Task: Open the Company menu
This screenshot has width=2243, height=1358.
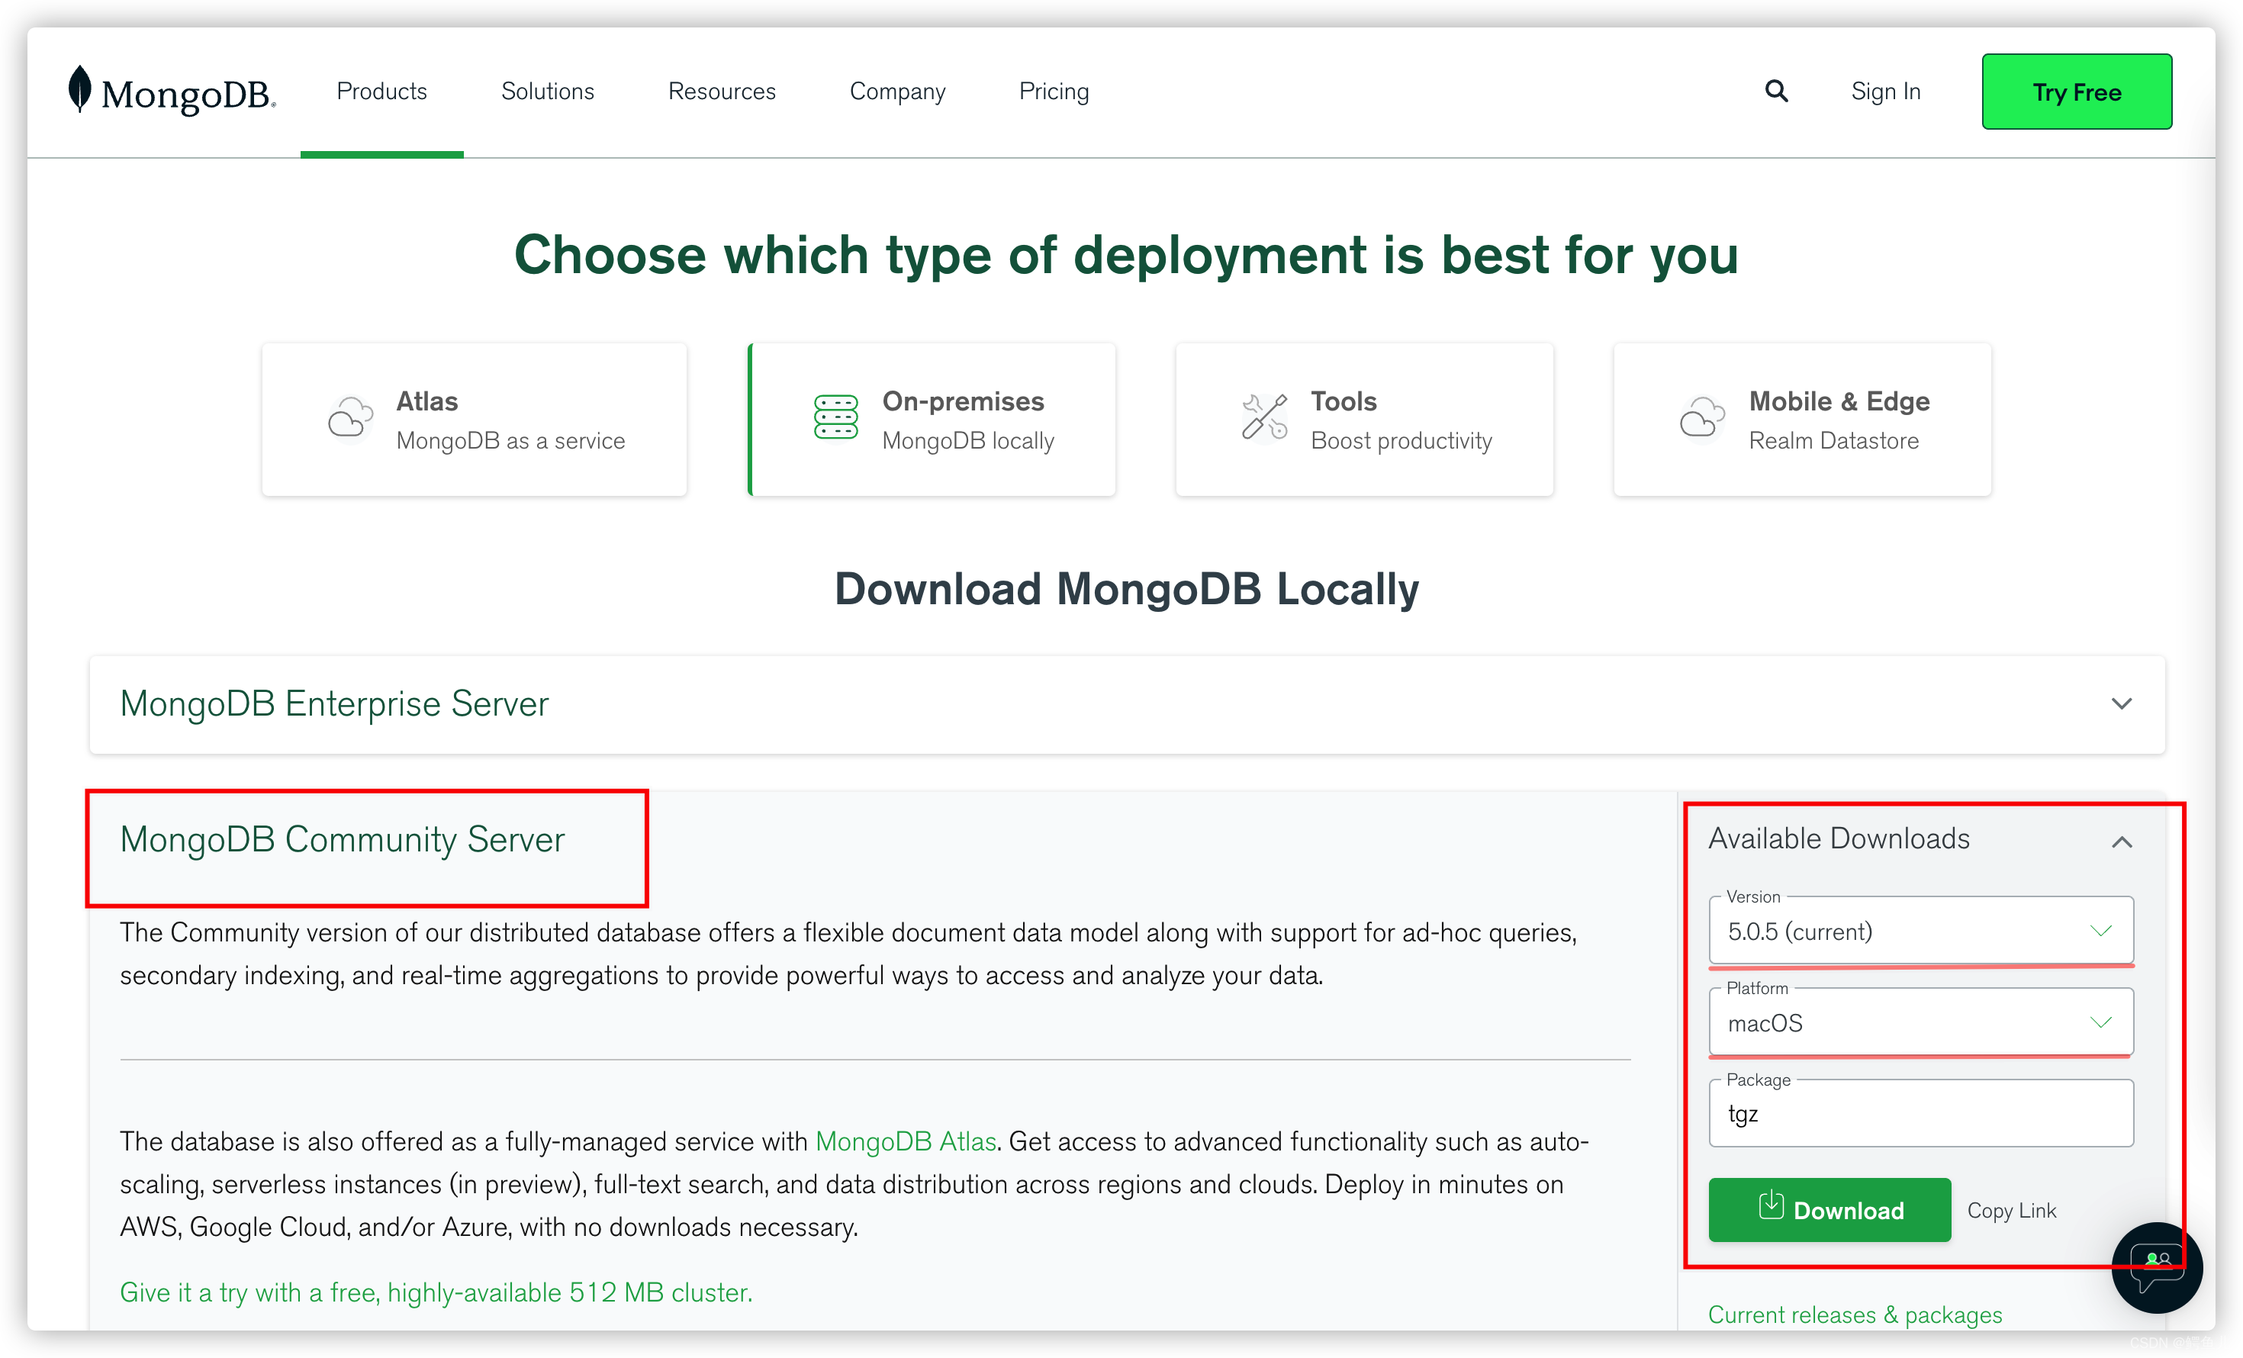Action: (x=897, y=91)
